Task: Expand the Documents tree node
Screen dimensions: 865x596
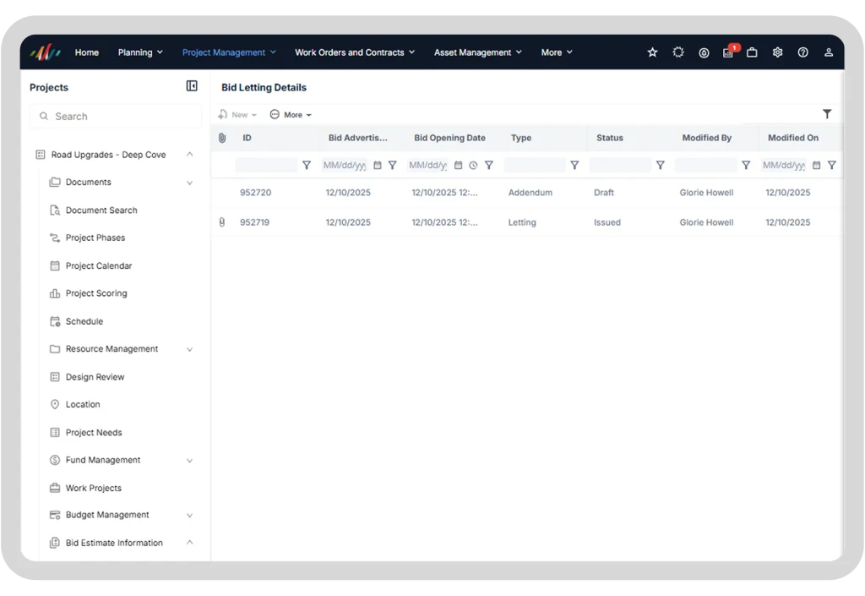Action: point(189,183)
